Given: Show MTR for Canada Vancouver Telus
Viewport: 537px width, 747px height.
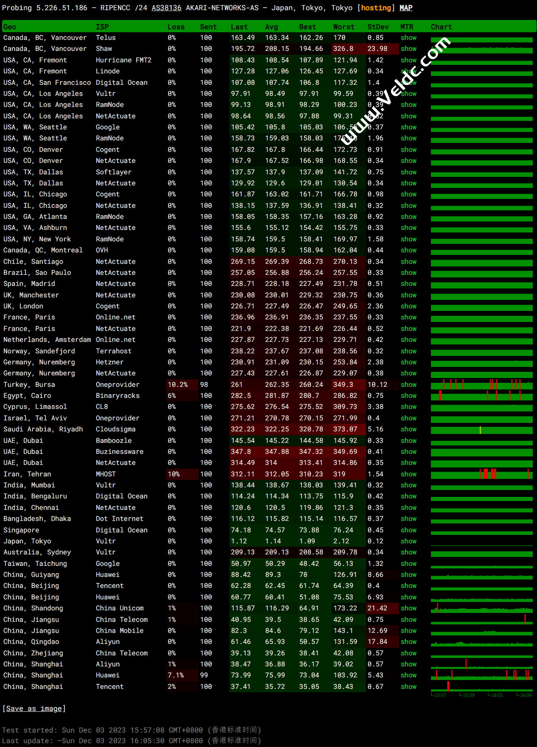Looking at the screenshot, I should (408, 38).
